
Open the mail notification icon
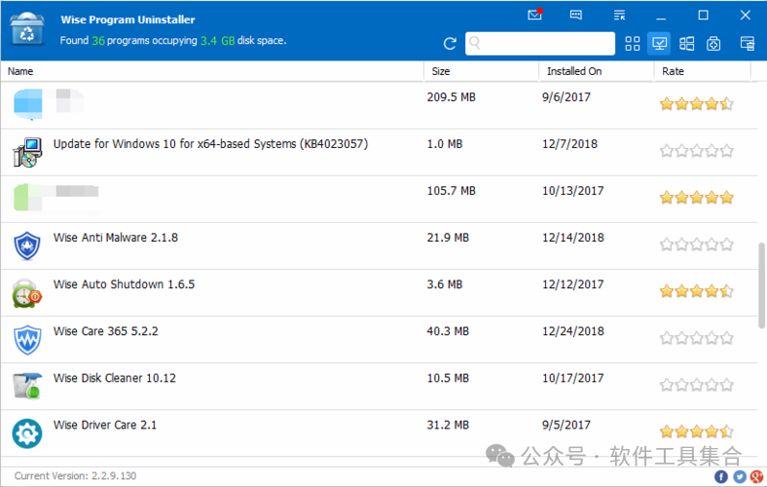(x=535, y=15)
